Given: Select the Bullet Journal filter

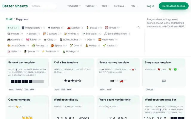Looking at the screenshot, I should click(71, 40).
